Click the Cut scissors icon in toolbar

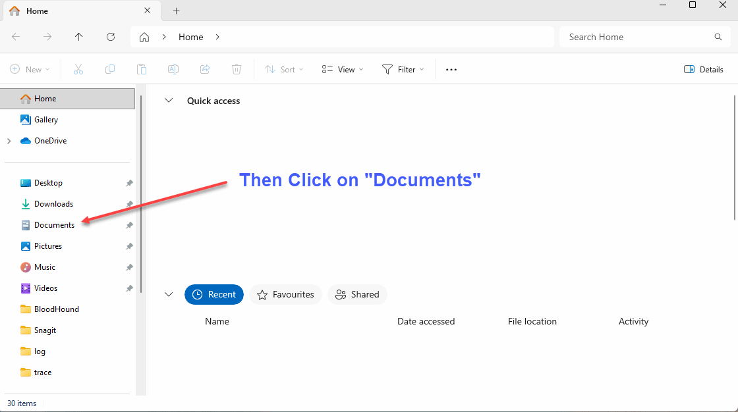(x=78, y=69)
